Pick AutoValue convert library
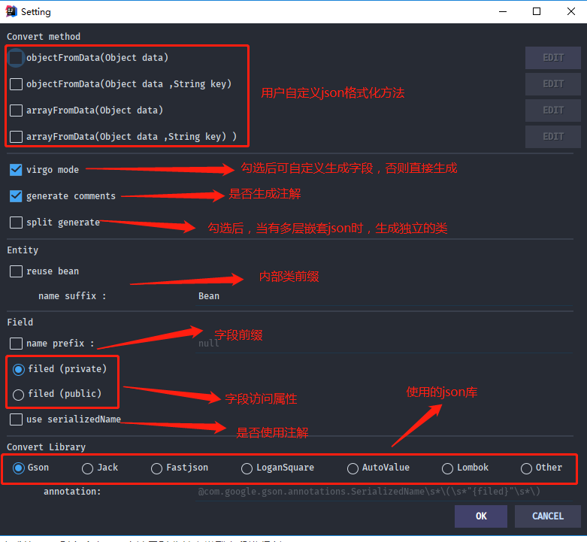This screenshot has width=587, height=542. pos(353,468)
